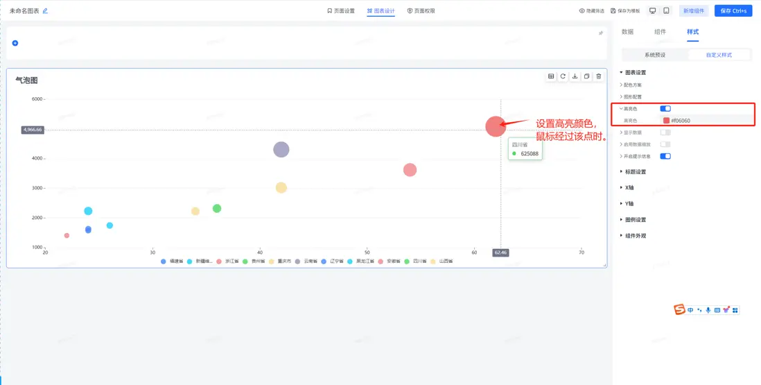Switch to desktop preview with the monitor icon
This screenshot has height=385, width=761.
[x=654, y=10]
